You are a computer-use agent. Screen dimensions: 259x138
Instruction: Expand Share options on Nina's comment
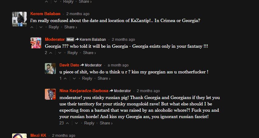tap(106, 123)
